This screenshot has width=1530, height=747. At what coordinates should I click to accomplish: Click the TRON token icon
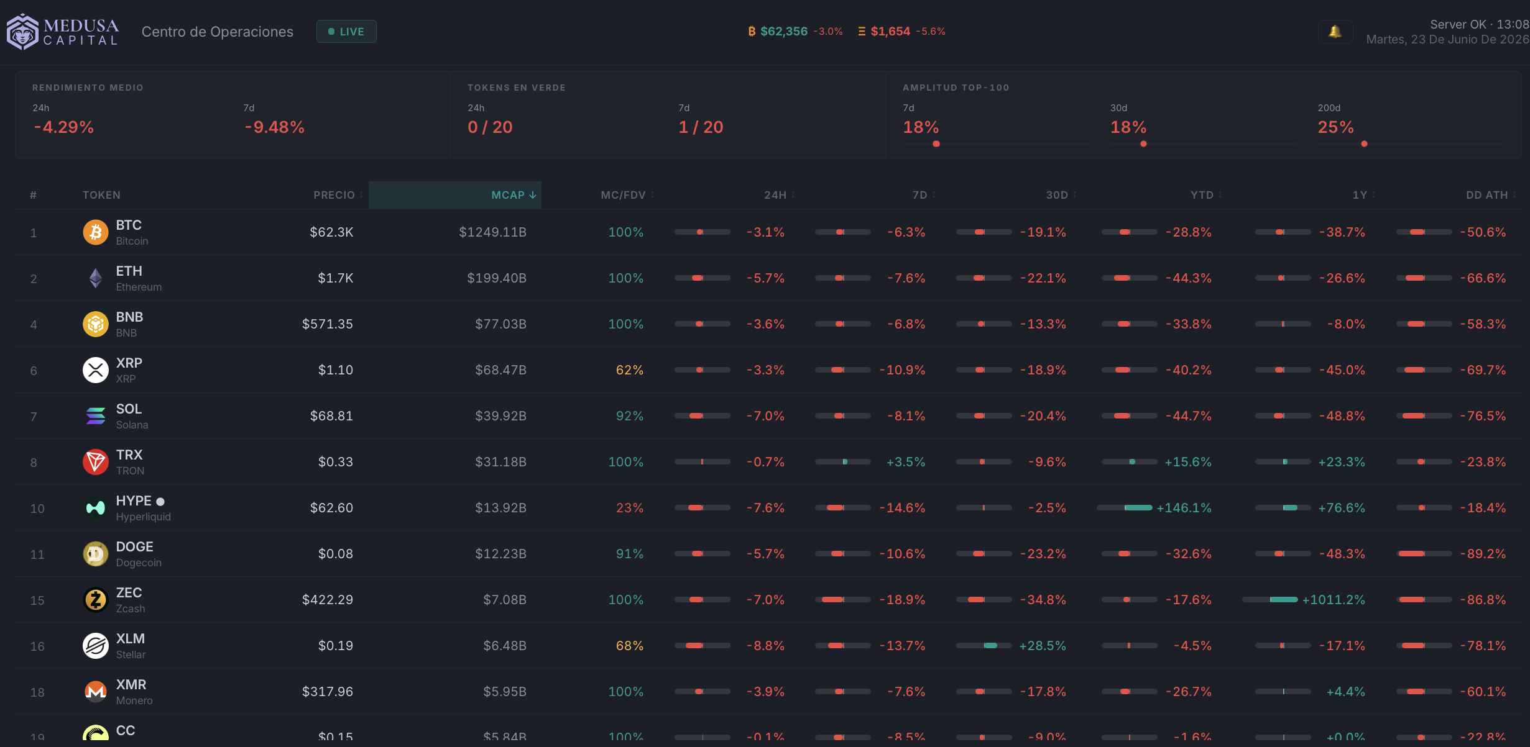96,462
